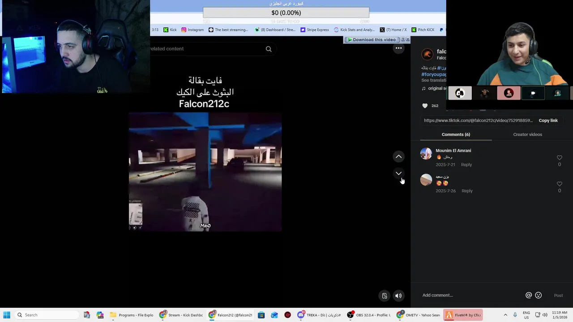The image size is (573, 322).
Task: Open the three-dot more options menu
Action: pyautogui.click(x=398, y=48)
